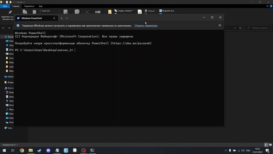
Task: Select 'Сеть' in Explorer sidebar
Action: click(x=9, y=128)
